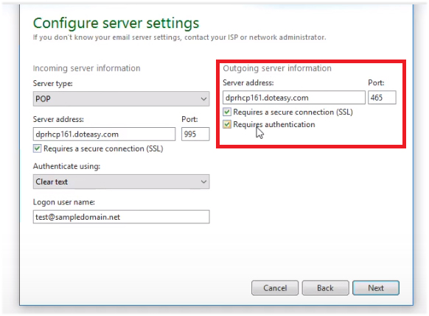
Task: Click the Outgoing server information label
Action: pos(277,68)
